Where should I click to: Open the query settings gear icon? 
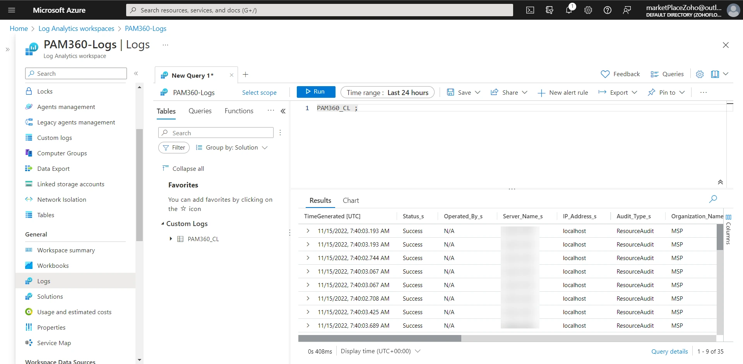pos(700,74)
